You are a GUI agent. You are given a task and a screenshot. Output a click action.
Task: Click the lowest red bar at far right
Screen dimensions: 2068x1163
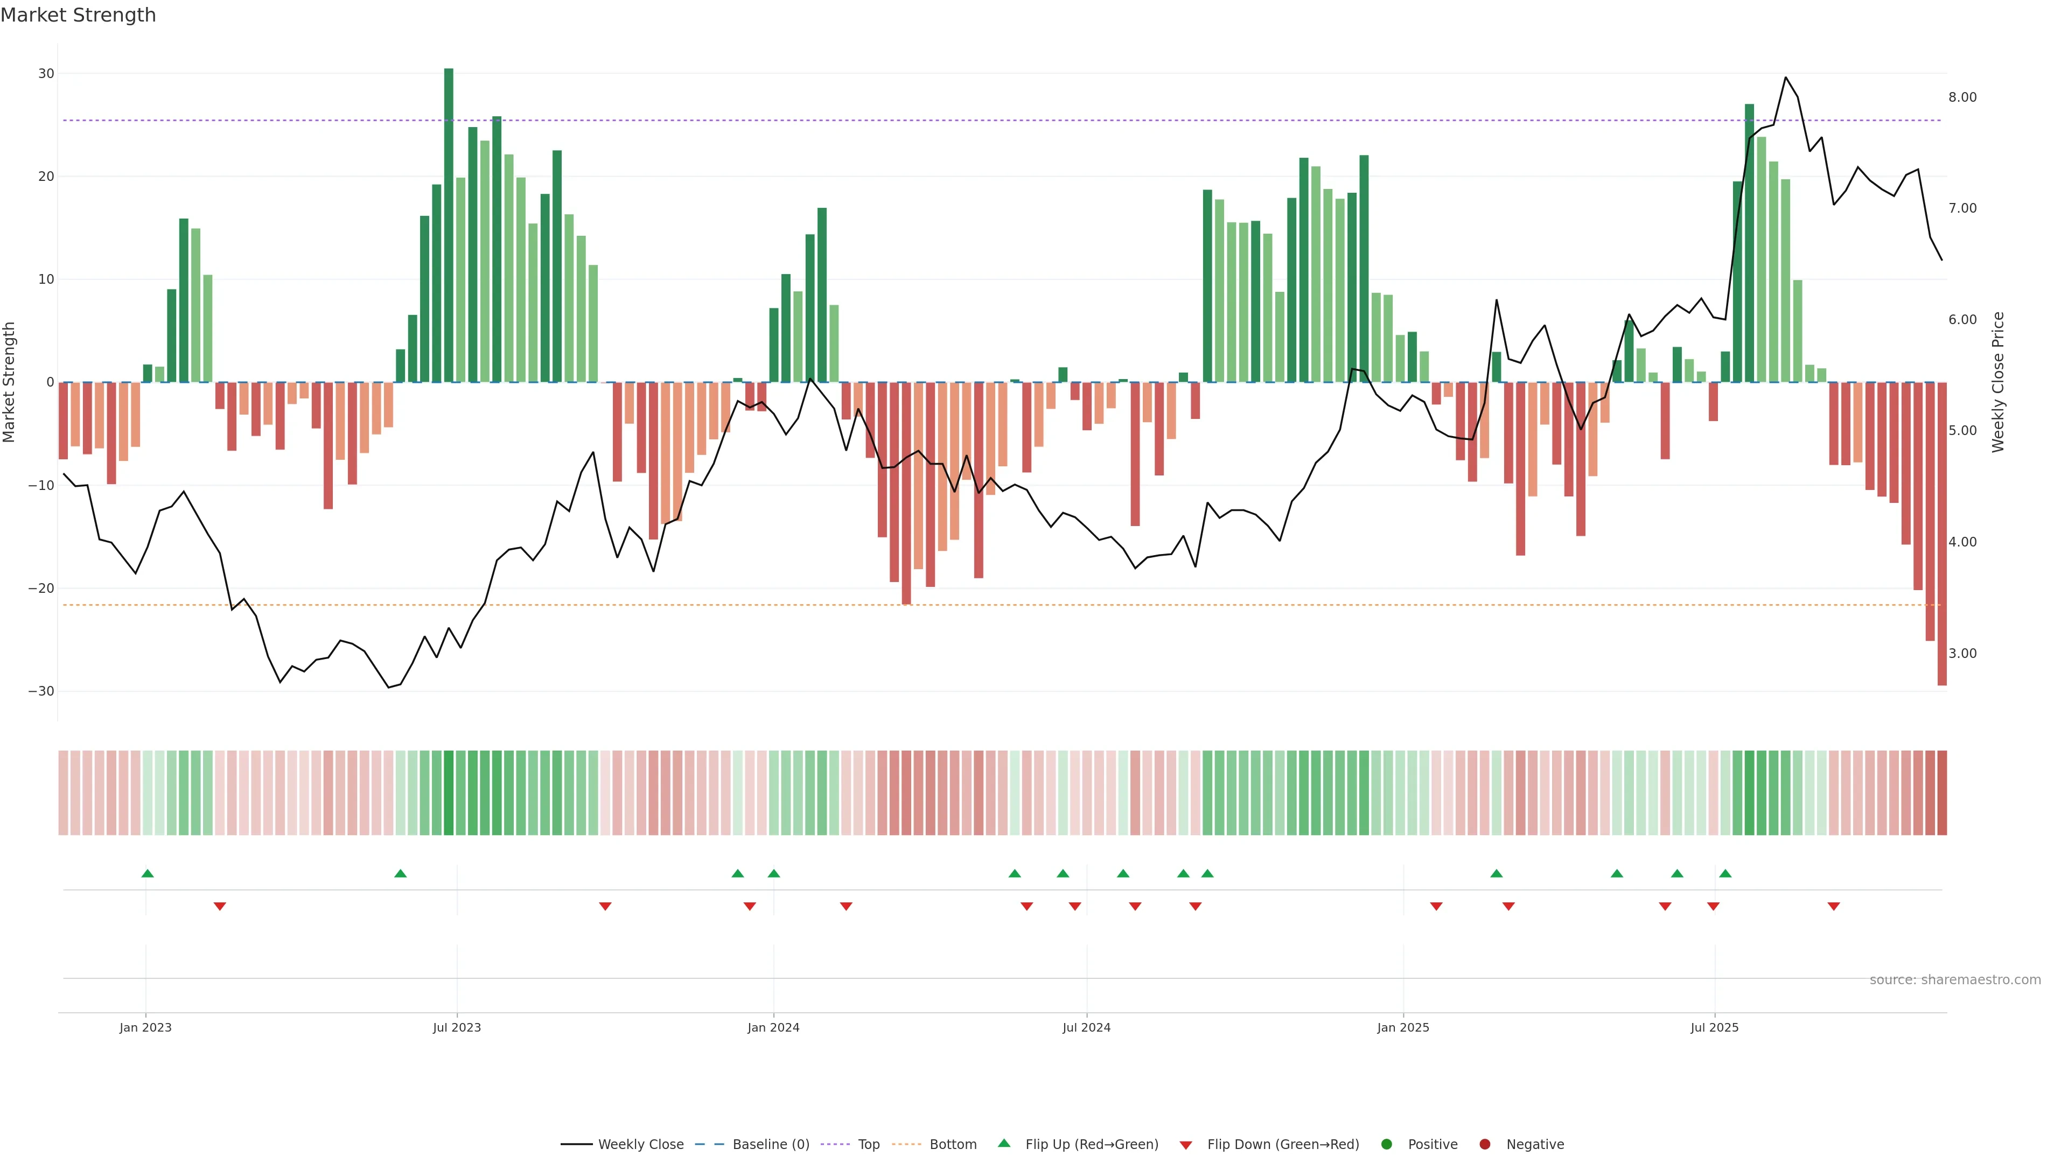[x=1942, y=534]
